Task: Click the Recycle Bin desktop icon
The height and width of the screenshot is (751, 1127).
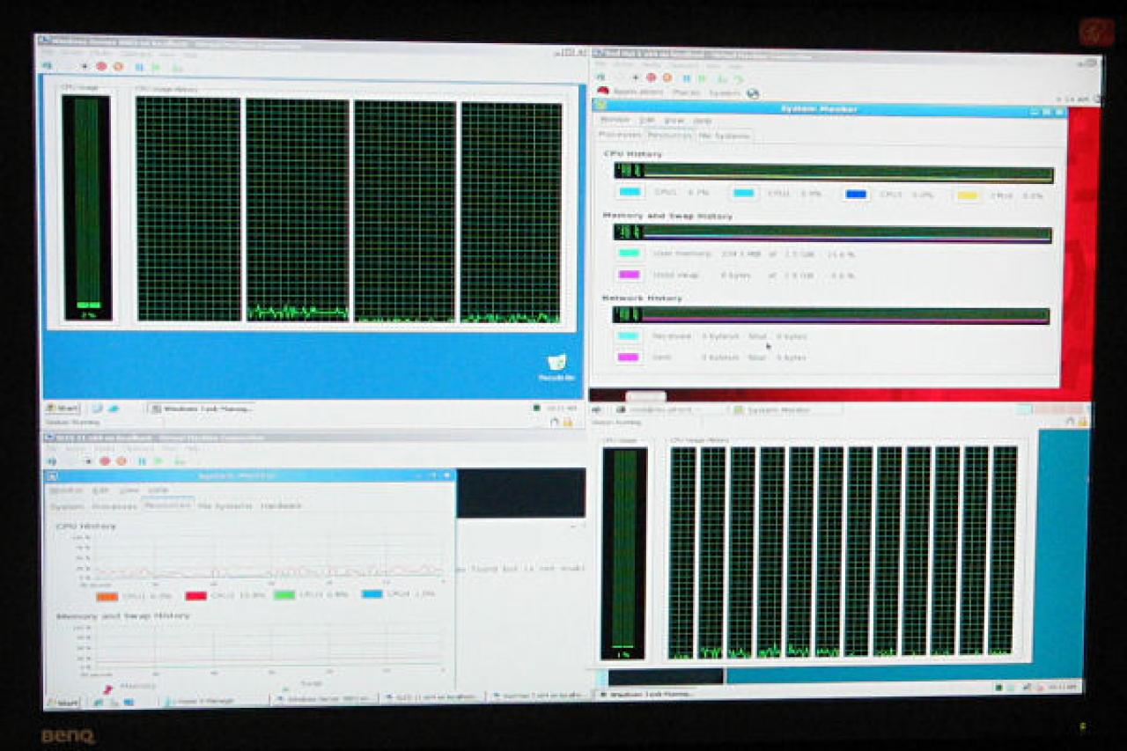Action: click(x=556, y=366)
